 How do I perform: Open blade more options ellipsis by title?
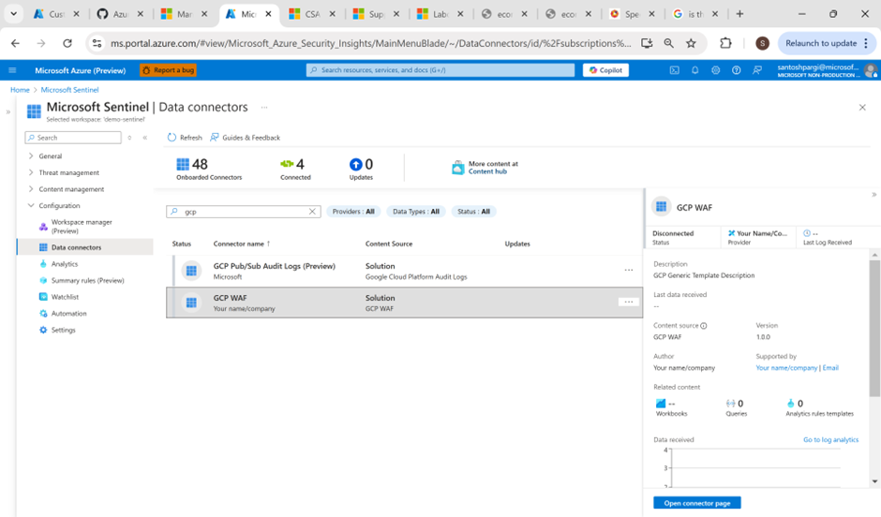(x=264, y=107)
